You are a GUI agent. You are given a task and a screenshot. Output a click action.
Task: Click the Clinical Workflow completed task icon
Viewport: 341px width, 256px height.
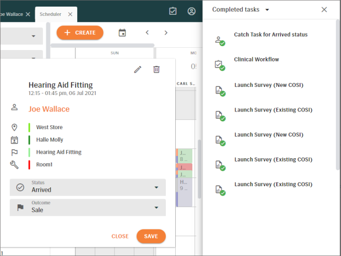pyautogui.click(x=220, y=65)
